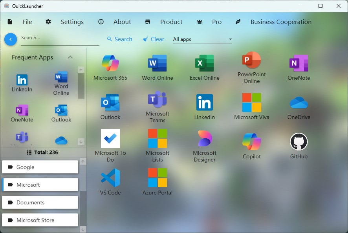Focus the Search text field
The image size is (348, 233).
[60, 39]
